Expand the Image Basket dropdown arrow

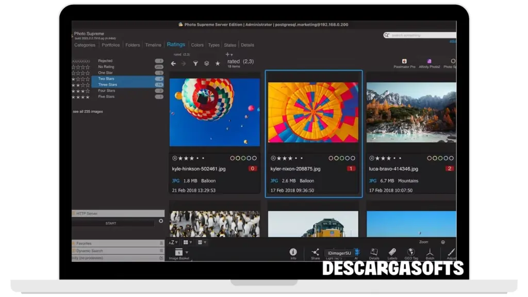[188, 252]
